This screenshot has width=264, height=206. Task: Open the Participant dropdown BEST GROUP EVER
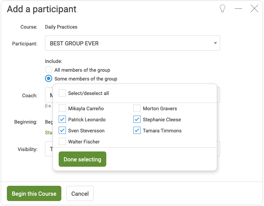(132, 43)
